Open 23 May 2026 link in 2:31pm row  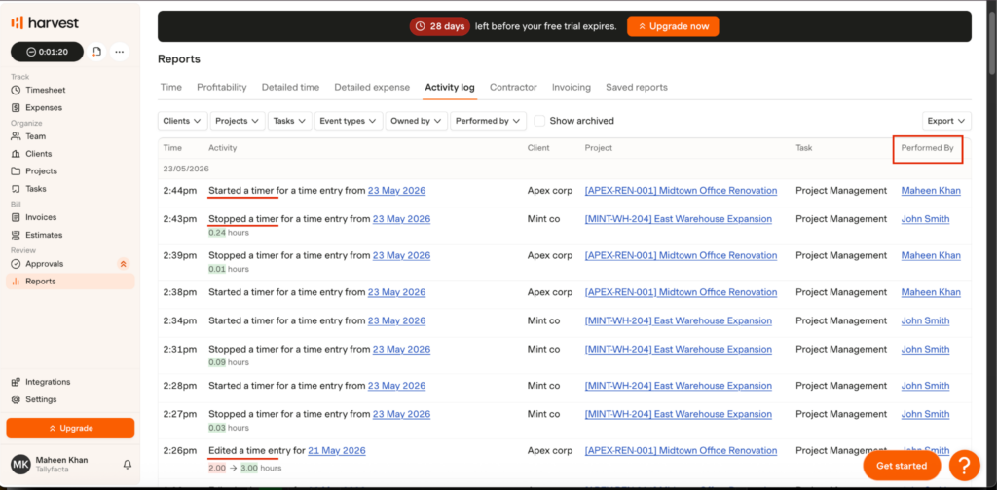point(401,349)
